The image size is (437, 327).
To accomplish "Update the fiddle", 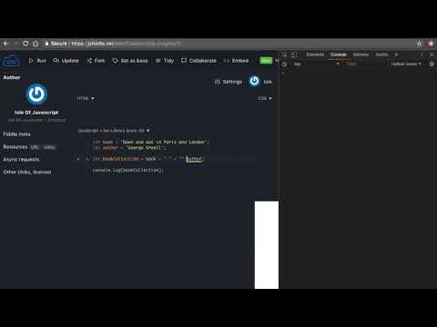I will (66, 61).
